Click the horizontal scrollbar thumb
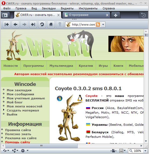This screenshot has width=149, height=154. coord(41,146)
